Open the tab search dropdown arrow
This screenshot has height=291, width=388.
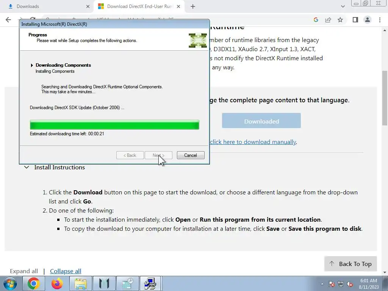[343, 6]
